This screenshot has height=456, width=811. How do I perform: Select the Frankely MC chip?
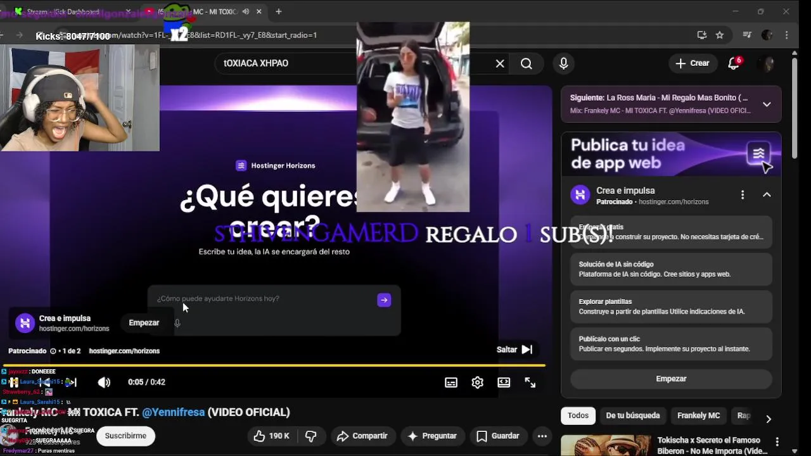click(x=698, y=415)
